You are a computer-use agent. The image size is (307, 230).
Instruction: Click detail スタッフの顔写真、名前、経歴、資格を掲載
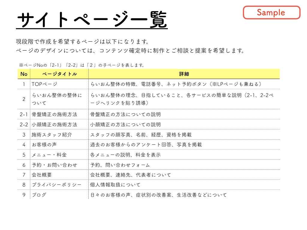click(x=141, y=135)
